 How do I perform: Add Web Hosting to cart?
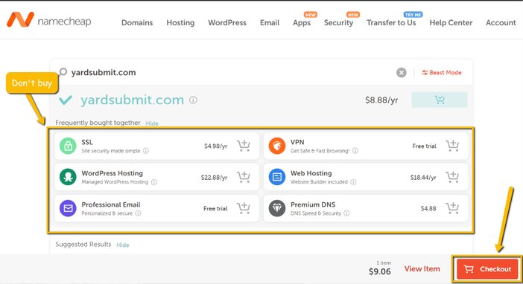click(452, 177)
